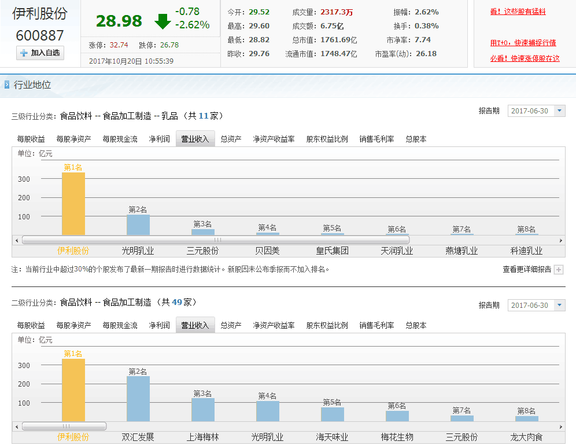Click right scroll arrow of 食品加工制造 chart
Screen dimensions: 576x445
[x=561, y=426]
